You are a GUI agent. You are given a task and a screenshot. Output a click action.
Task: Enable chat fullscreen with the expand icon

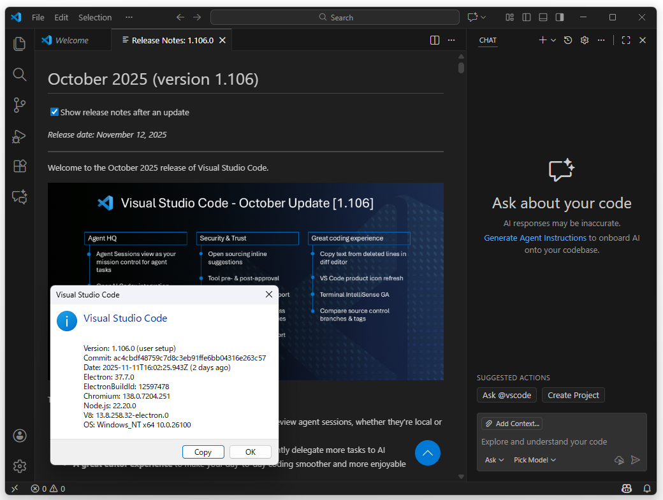point(625,39)
